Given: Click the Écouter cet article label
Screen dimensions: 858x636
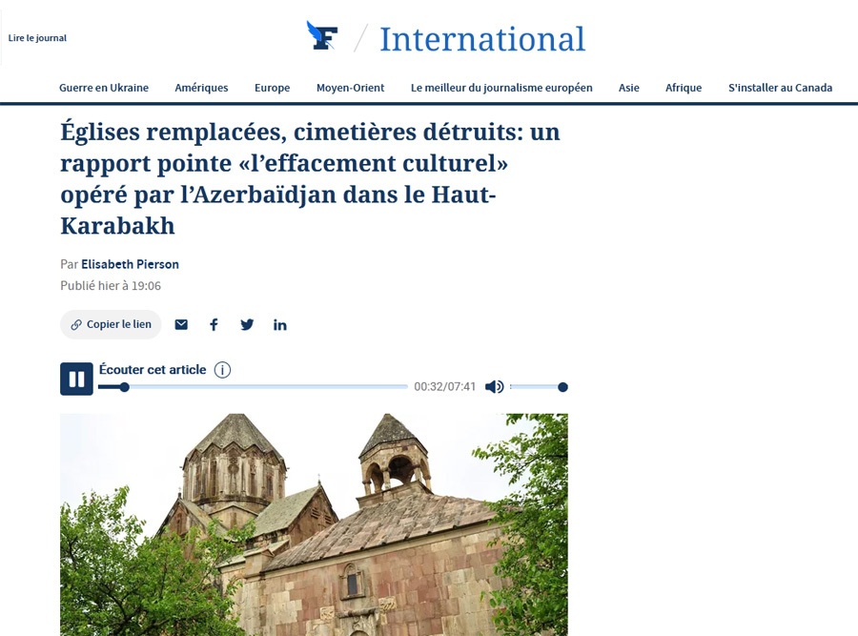Looking at the screenshot, I should 153,369.
